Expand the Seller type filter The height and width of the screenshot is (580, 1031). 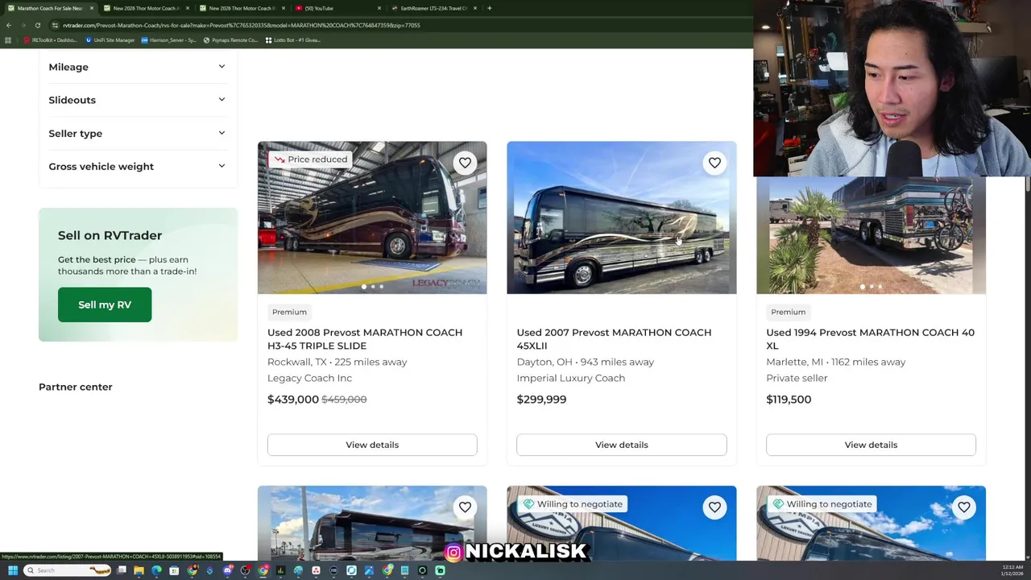point(137,133)
